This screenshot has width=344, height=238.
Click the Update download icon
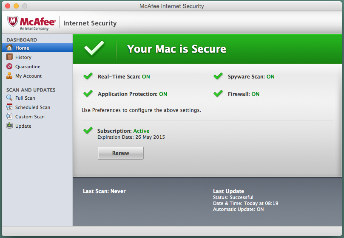pyautogui.click(x=9, y=126)
